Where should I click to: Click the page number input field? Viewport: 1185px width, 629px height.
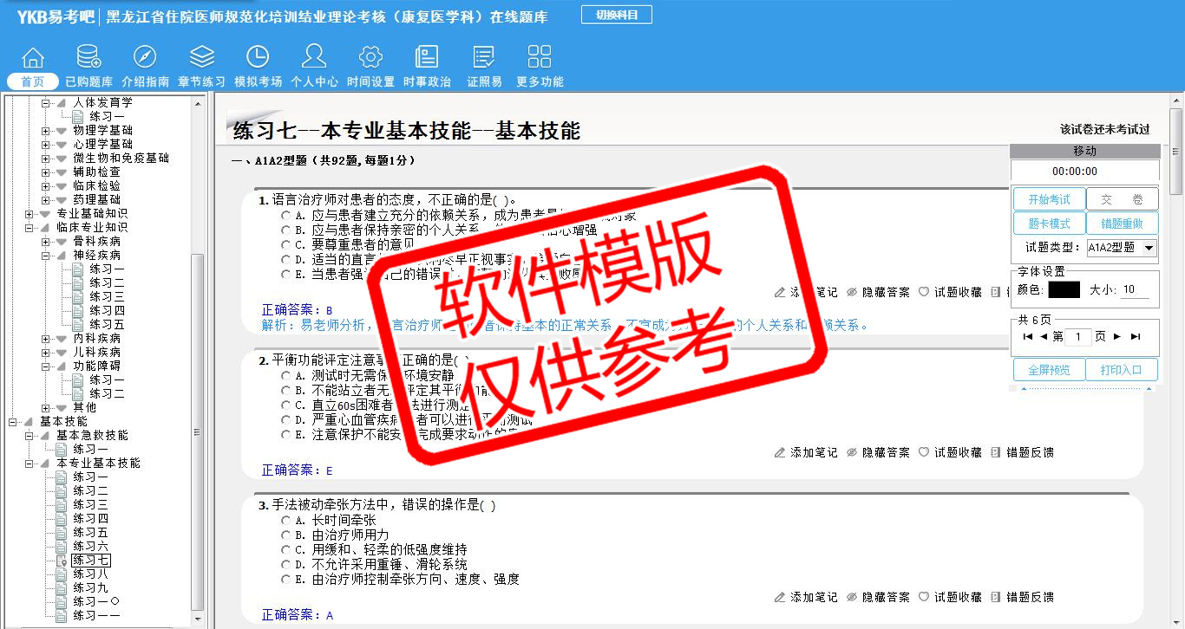point(1077,337)
